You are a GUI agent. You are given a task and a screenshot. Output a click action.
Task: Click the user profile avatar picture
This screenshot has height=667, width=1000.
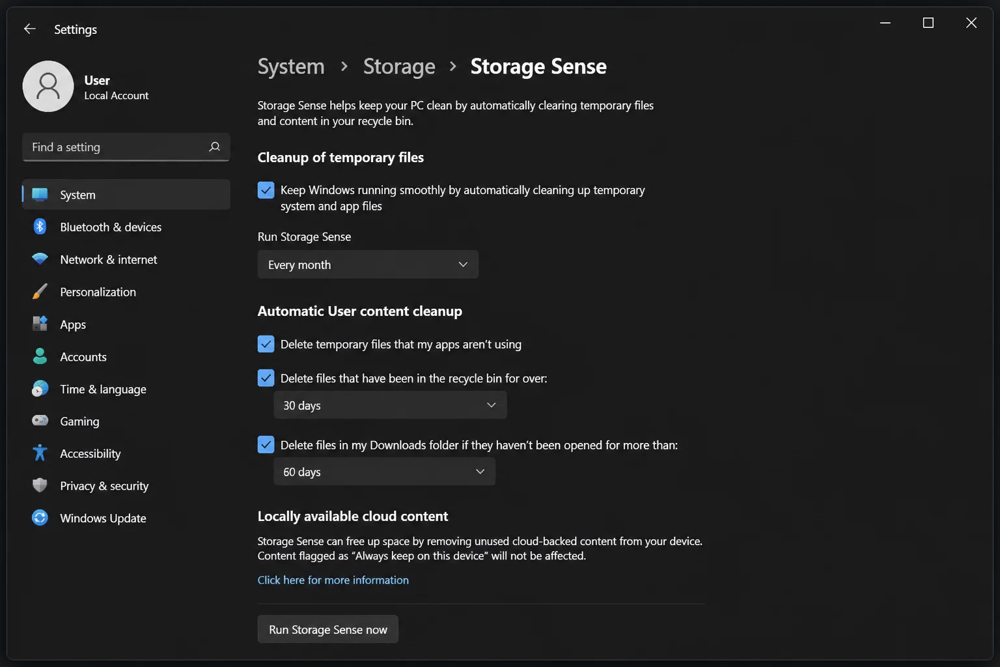click(x=48, y=87)
